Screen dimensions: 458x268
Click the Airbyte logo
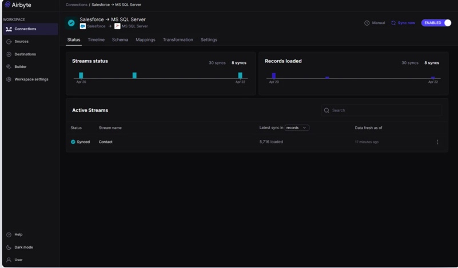tap(18, 5)
